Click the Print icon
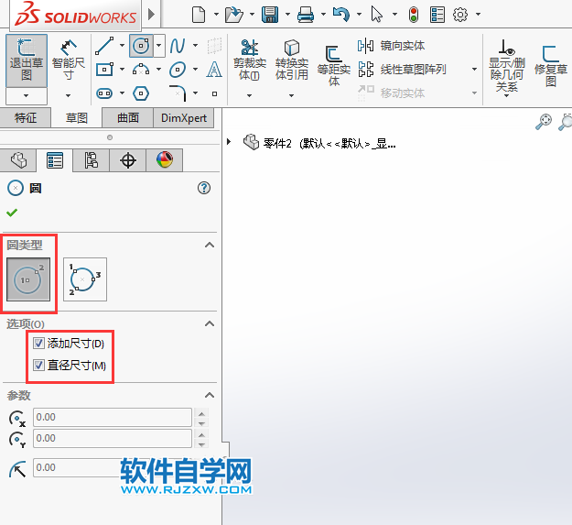This screenshot has height=525, width=572. [306, 15]
